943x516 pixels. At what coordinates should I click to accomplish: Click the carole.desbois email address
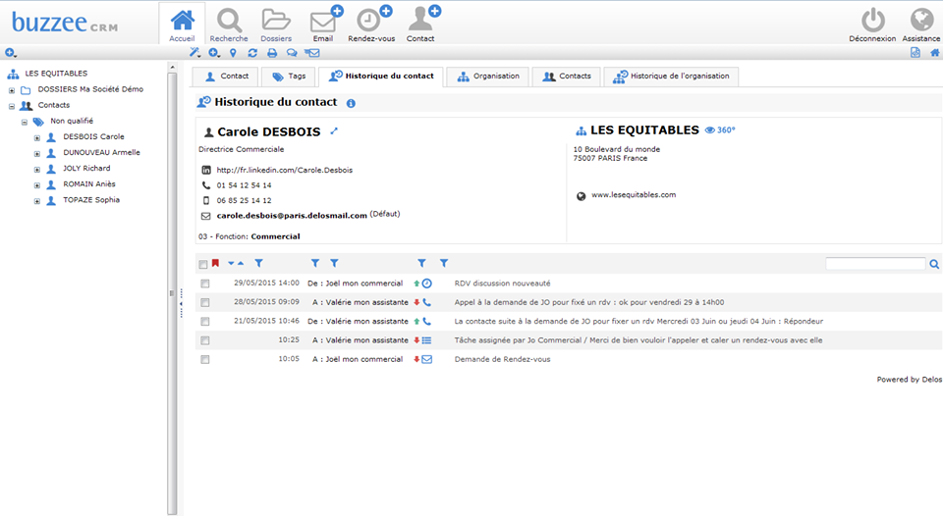click(292, 216)
